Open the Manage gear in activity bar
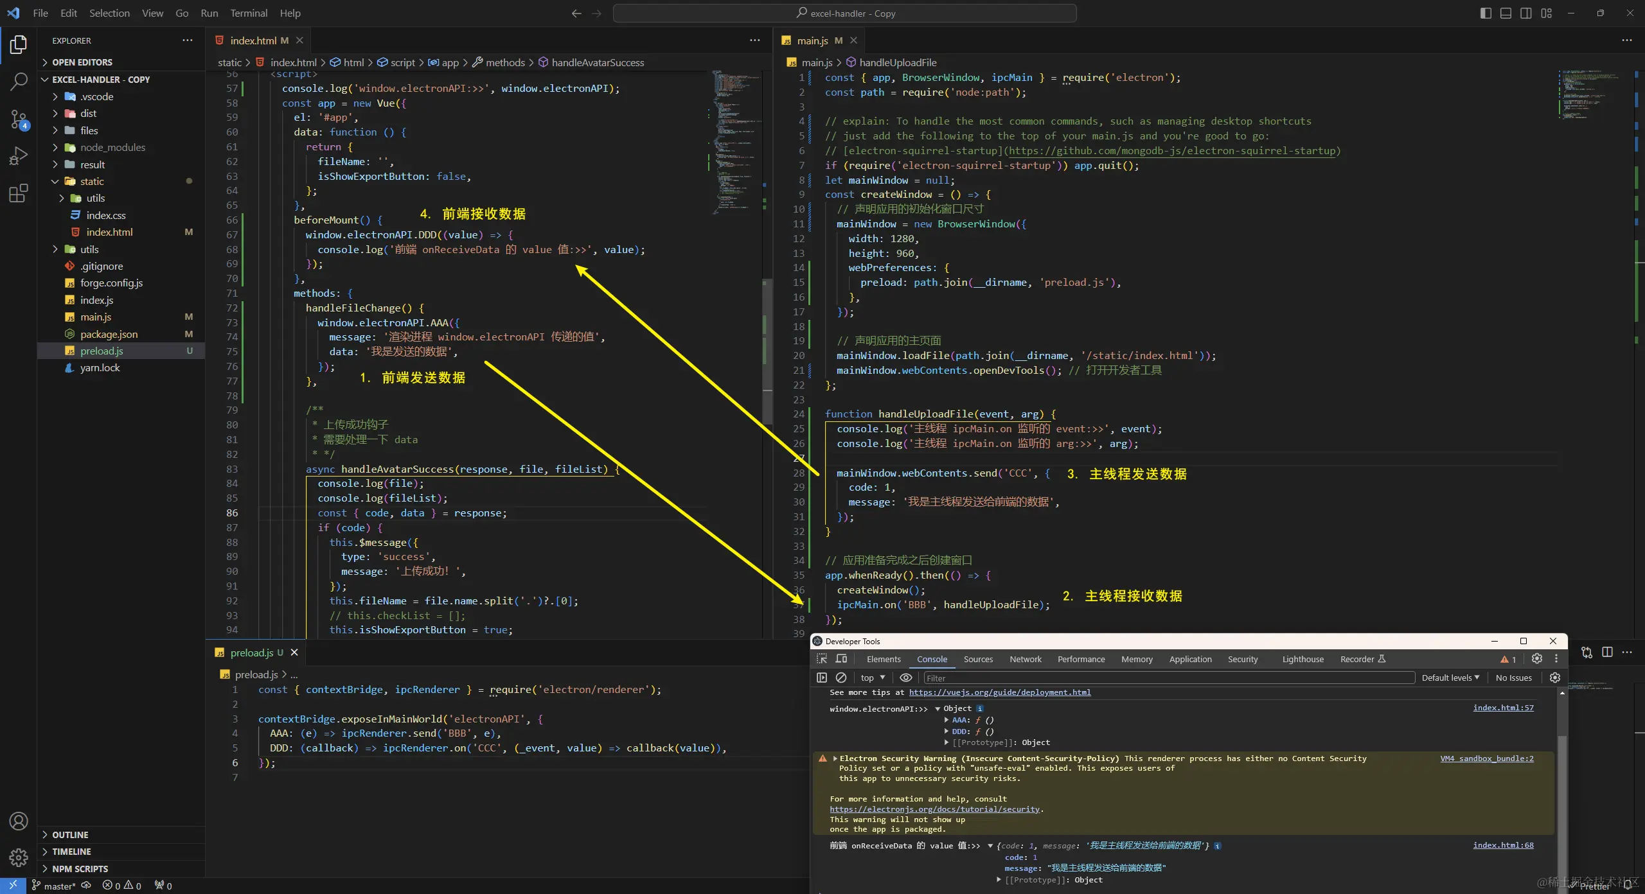Viewport: 1645px width, 894px height. 19,857
